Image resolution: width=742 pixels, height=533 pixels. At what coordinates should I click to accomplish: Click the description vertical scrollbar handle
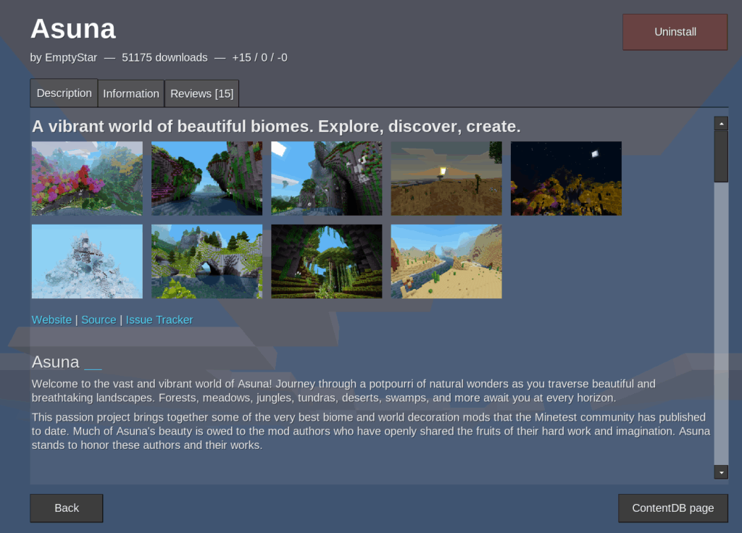coord(720,156)
